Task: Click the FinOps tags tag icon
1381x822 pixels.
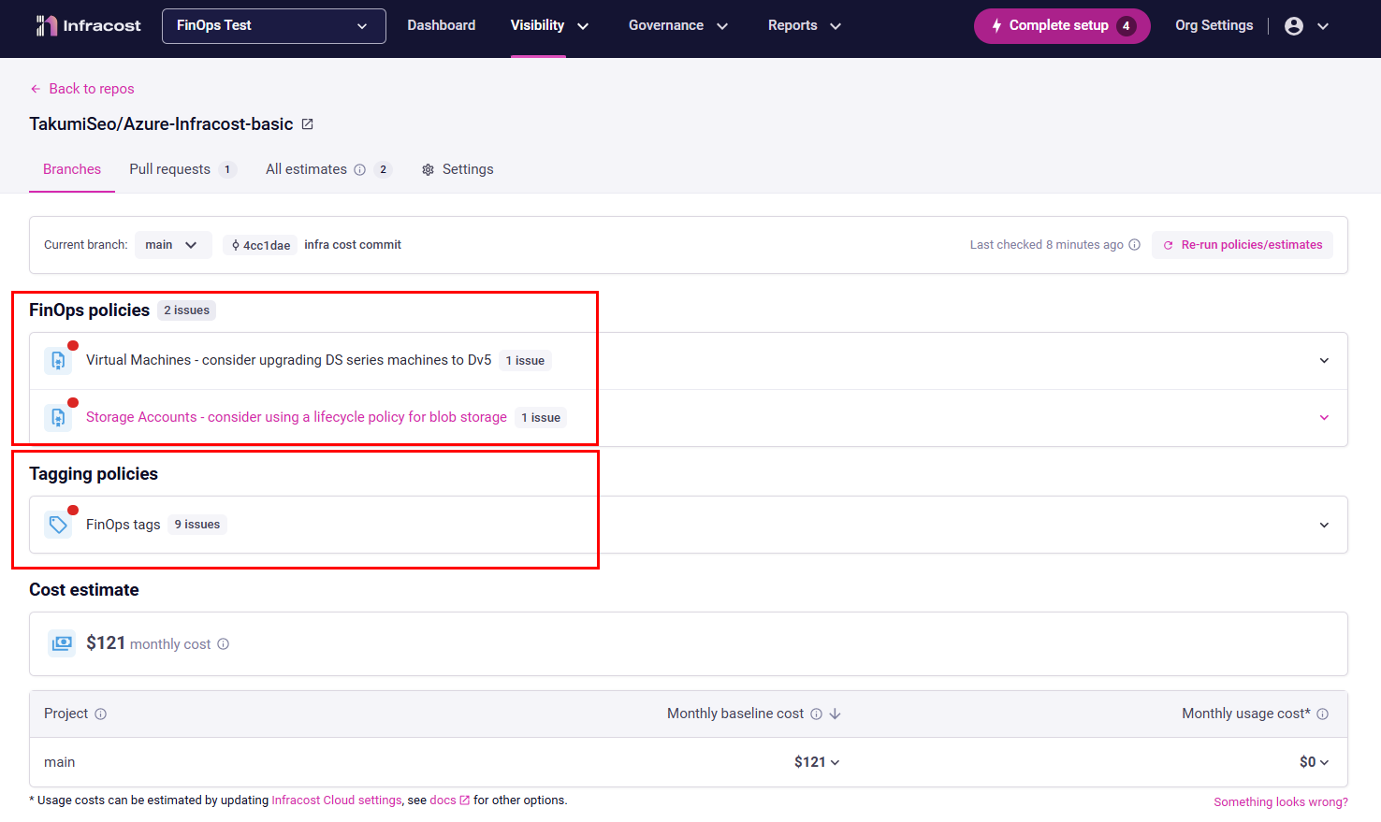Action: point(58,525)
